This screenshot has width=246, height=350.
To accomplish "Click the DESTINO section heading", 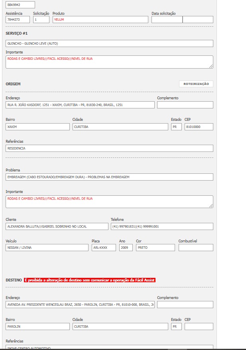I will [x=14, y=280].
